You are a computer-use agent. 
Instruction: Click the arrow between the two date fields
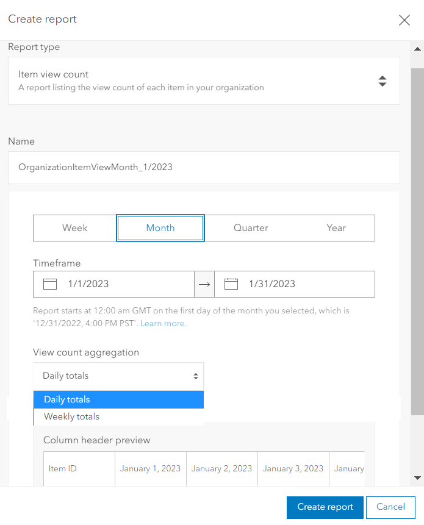pos(205,284)
